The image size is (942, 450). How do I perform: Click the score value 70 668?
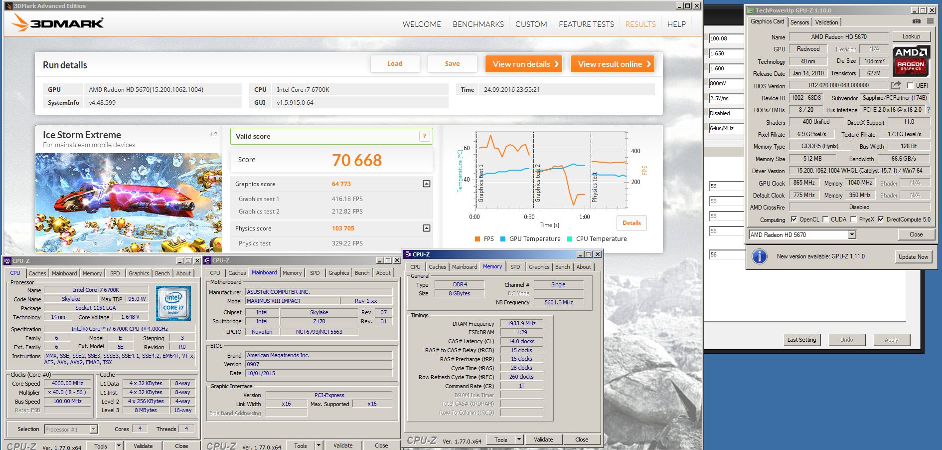pos(357,160)
